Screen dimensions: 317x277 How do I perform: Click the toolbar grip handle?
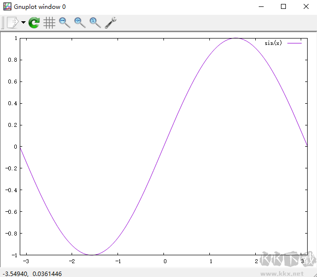pyautogui.click(x=2, y=23)
